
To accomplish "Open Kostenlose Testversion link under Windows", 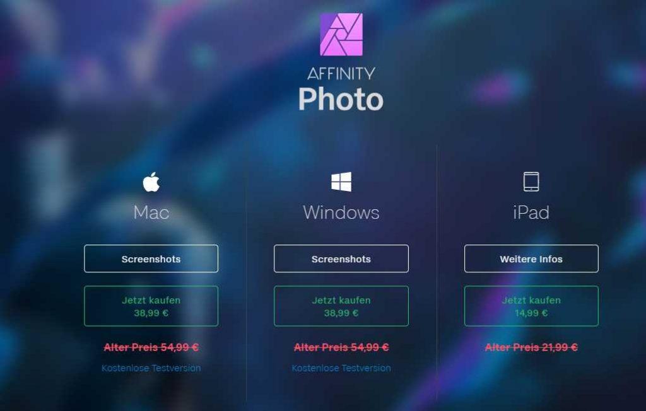I will click(x=341, y=368).
